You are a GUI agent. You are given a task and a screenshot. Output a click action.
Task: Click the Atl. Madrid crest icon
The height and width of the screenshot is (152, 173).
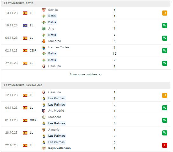click(44, 111)
